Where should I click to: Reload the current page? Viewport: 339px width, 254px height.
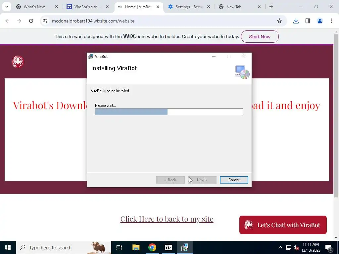tap(31, 21)
